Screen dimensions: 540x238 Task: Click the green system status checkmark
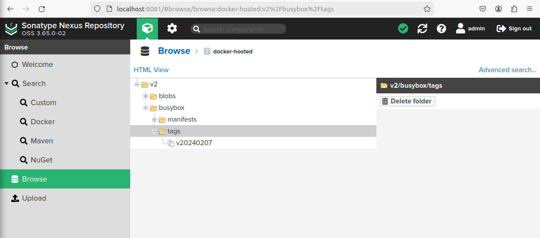(403, 29)
